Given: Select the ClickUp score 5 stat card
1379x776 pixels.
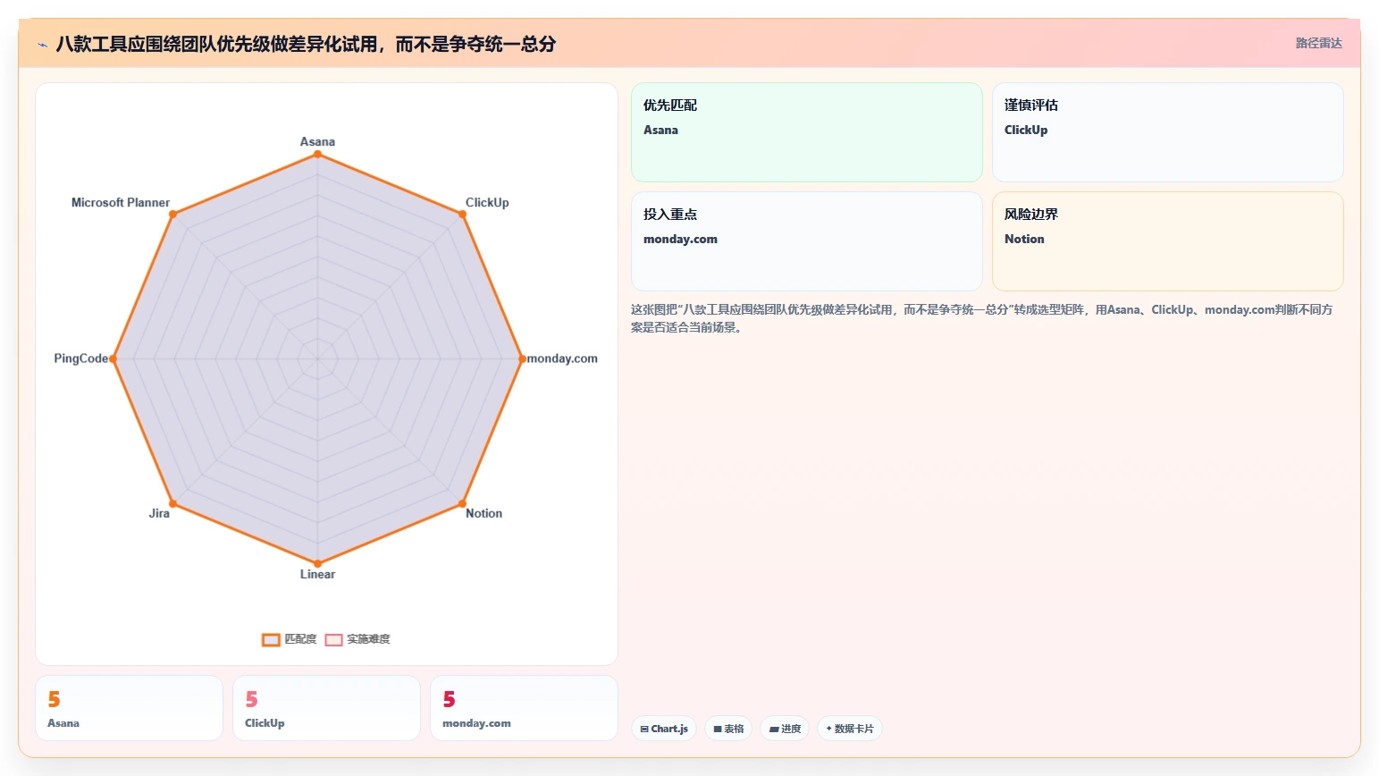Looking at the screenshot, I should point(326,708).
